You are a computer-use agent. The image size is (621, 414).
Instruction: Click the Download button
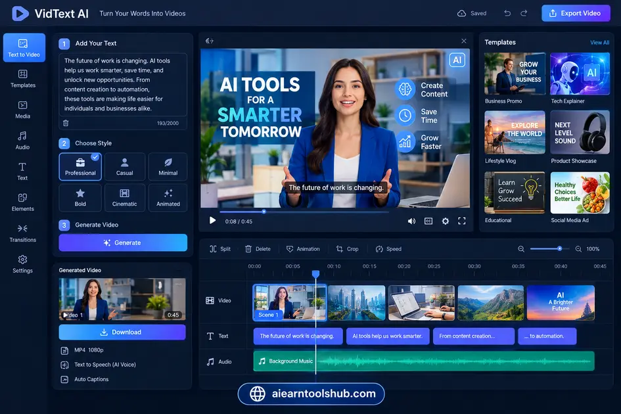pos(122,332)
